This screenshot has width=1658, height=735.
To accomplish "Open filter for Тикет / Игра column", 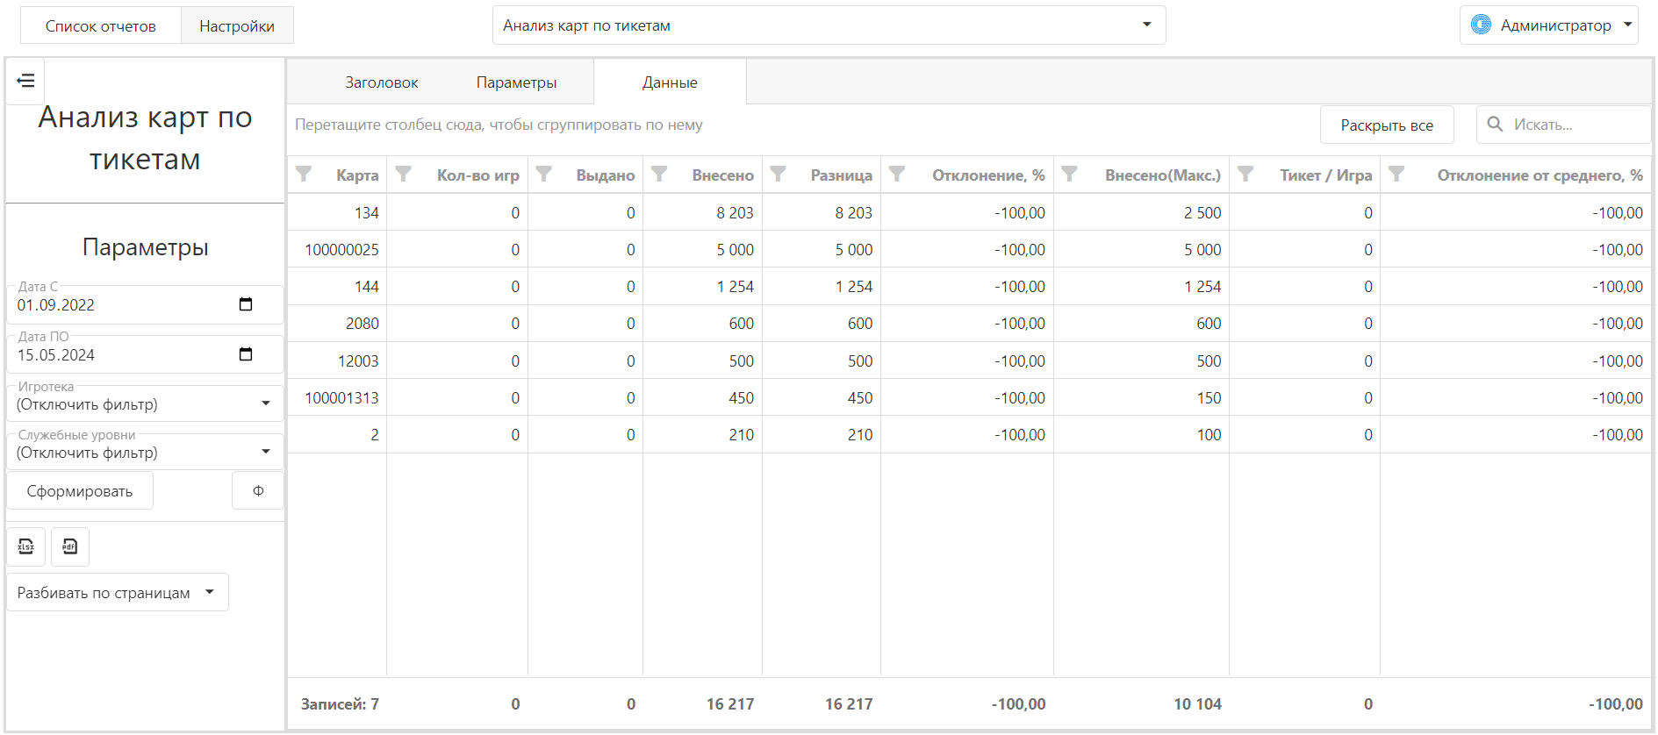I will tap(1245, 174).
